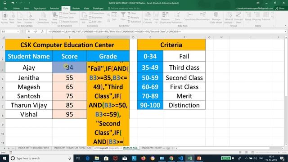The image size is (288, 162).
Task: Click the Show Queries button
Action: coord(68,13)
